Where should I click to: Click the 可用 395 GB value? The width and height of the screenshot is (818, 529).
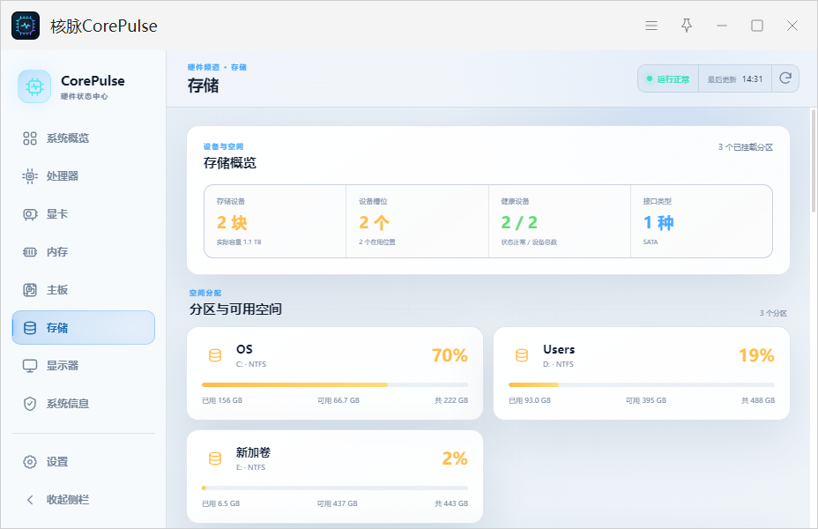[646, 400]
